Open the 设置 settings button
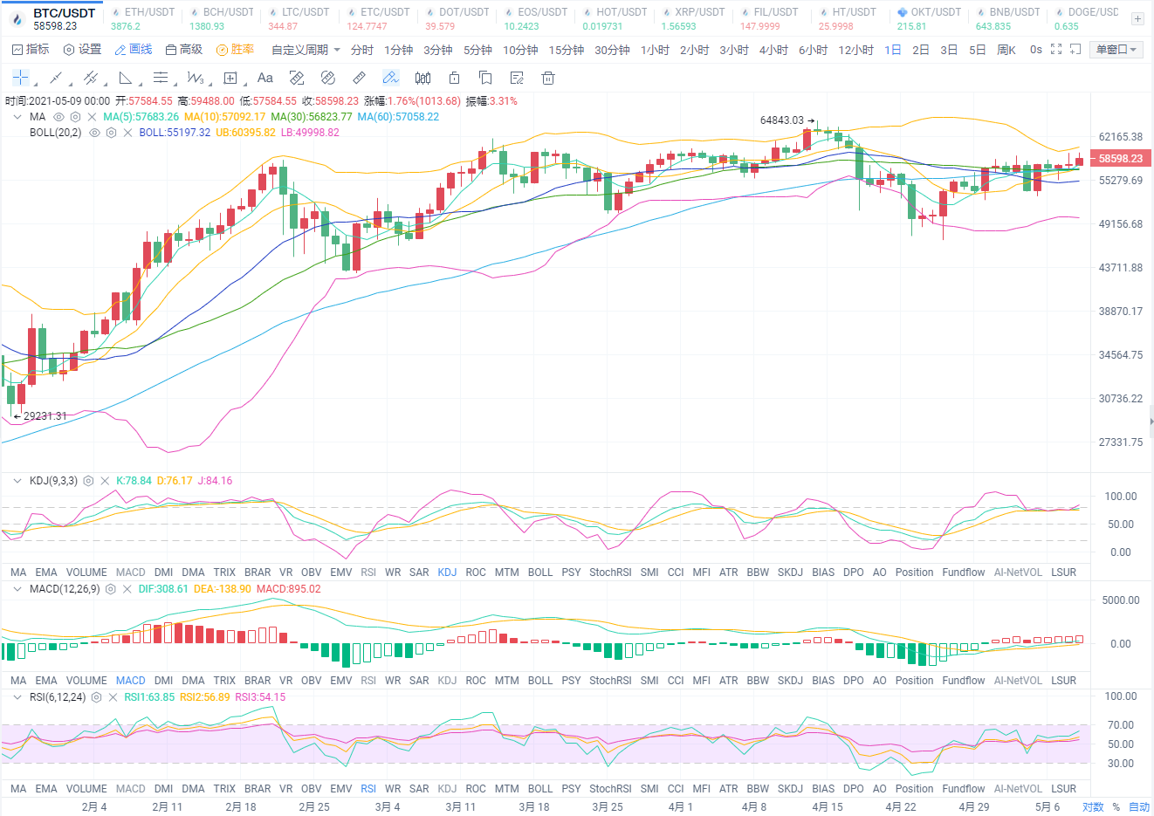Screen dimensions: 1154x816 coord(83,50)
